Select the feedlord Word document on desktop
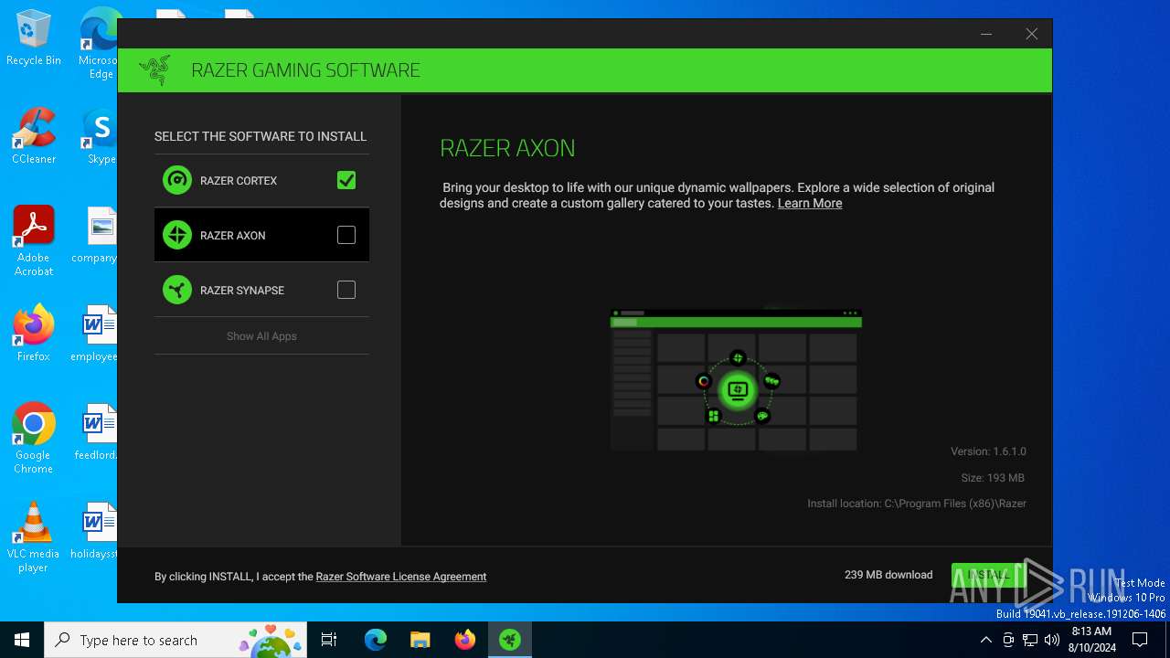The height and width of the screenshot is (658, 1170). pos(96,432)
